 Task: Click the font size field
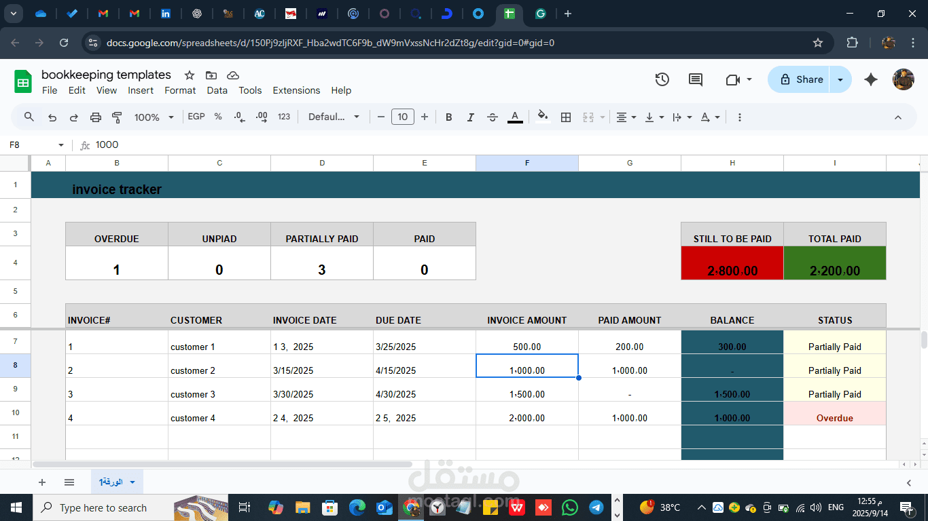coord(403,117)
